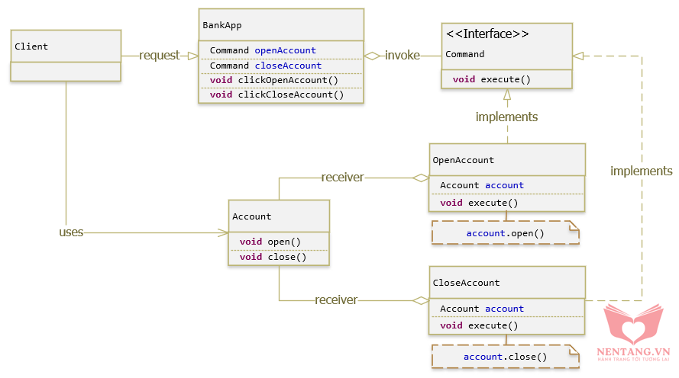Click the diamond connector on CloseAccount
This screenshot has width=679, height=378.
[421, 300]
